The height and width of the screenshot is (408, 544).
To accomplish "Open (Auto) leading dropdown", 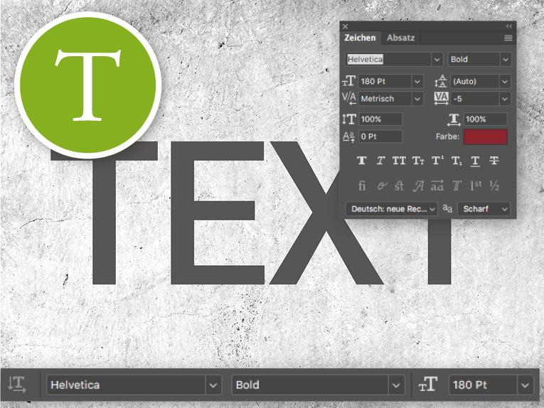I will (504, 82).
